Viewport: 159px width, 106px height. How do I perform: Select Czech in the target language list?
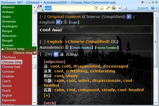pos(6,81)
